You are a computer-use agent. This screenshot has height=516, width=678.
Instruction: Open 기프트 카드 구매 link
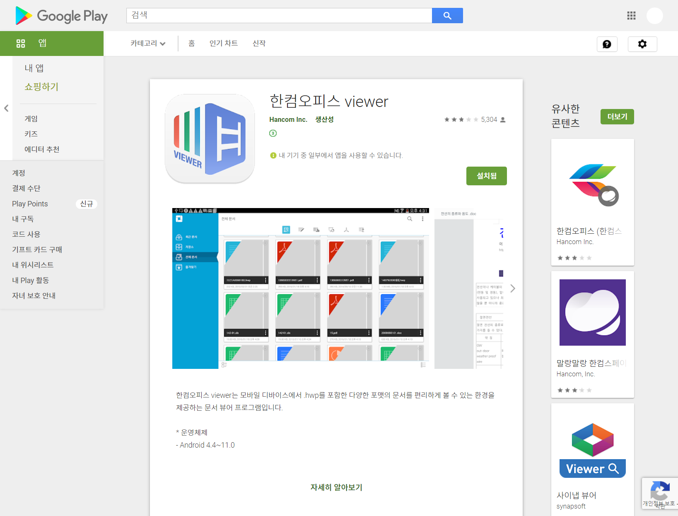click(37, 250)
